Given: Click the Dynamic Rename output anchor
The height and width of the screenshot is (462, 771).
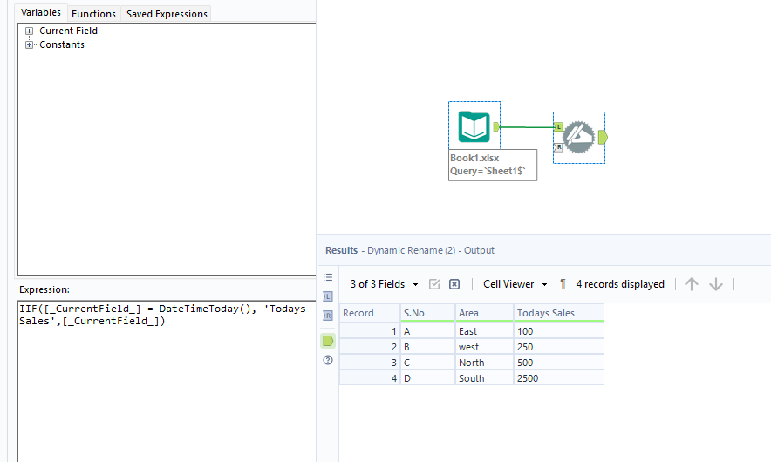Looking at the screenshot, I should 603,138.
